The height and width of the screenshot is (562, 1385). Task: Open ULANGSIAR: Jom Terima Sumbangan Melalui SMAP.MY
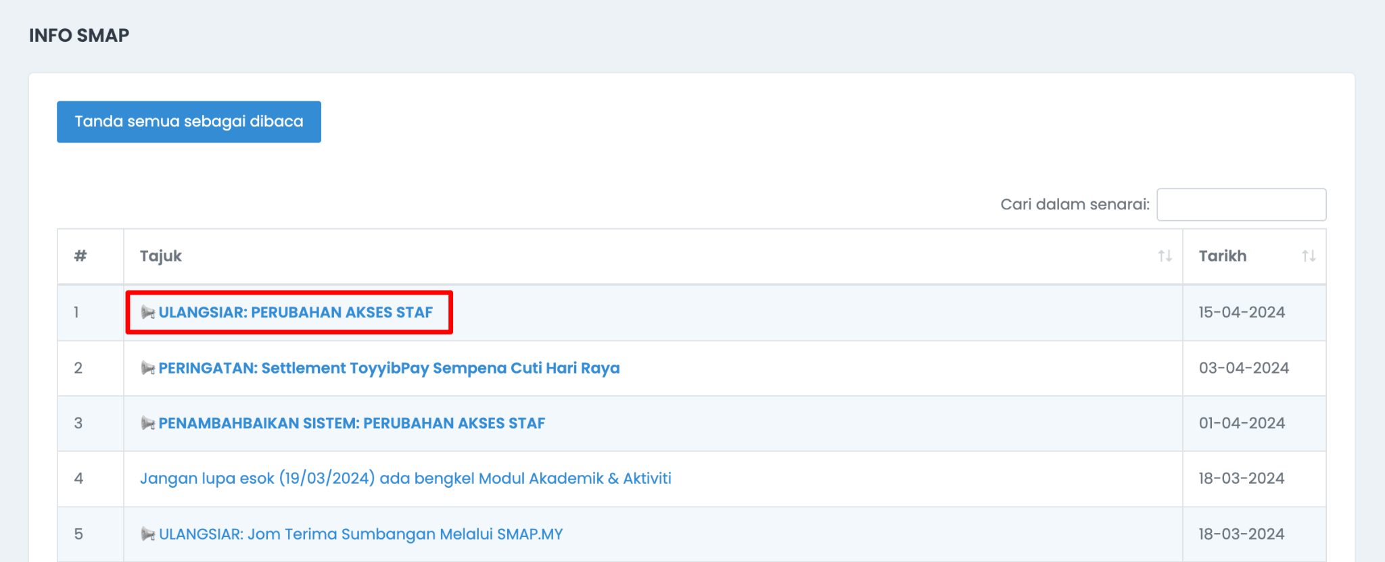pyautogui.click(x=360, y=534)
